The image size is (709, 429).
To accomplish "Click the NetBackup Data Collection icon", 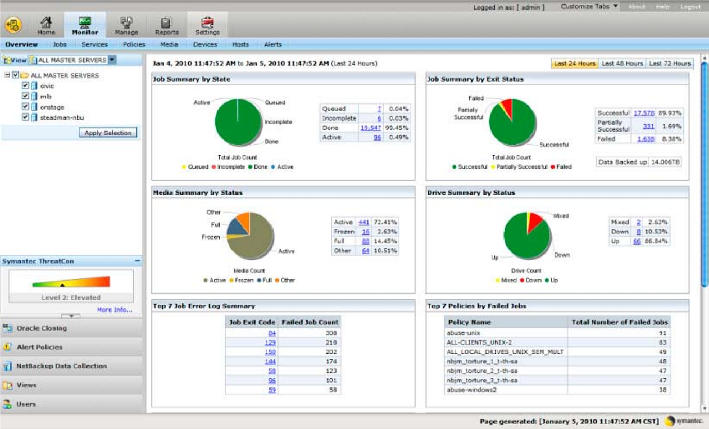I will (7, 366).
